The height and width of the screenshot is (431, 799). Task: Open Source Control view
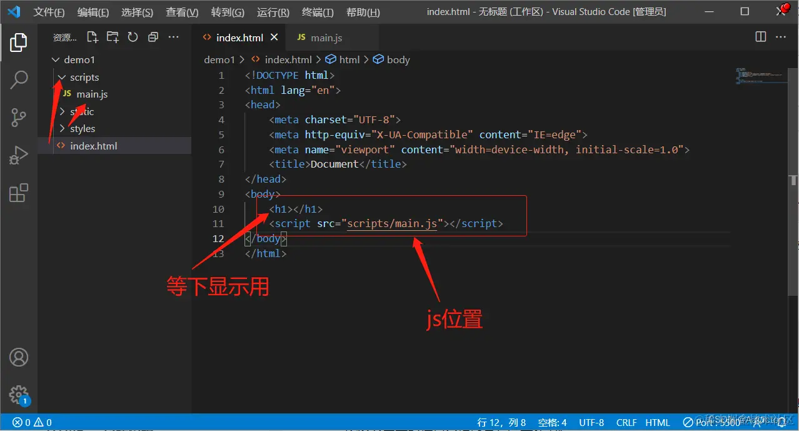(x=19, y=117)
